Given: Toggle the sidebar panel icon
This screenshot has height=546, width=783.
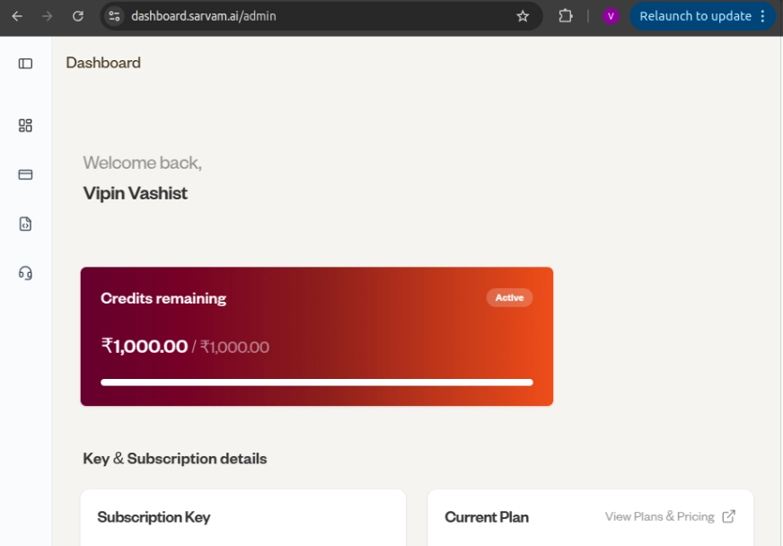Looking at the screenshot, I should [25, 64].
